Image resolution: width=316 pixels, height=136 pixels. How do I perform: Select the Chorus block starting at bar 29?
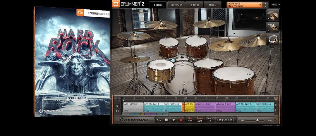coord(205,107)
